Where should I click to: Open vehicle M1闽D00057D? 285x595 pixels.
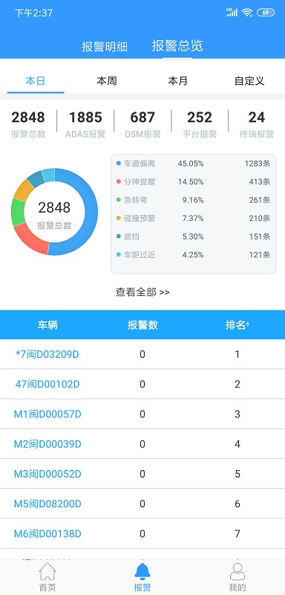click(47, 414)
